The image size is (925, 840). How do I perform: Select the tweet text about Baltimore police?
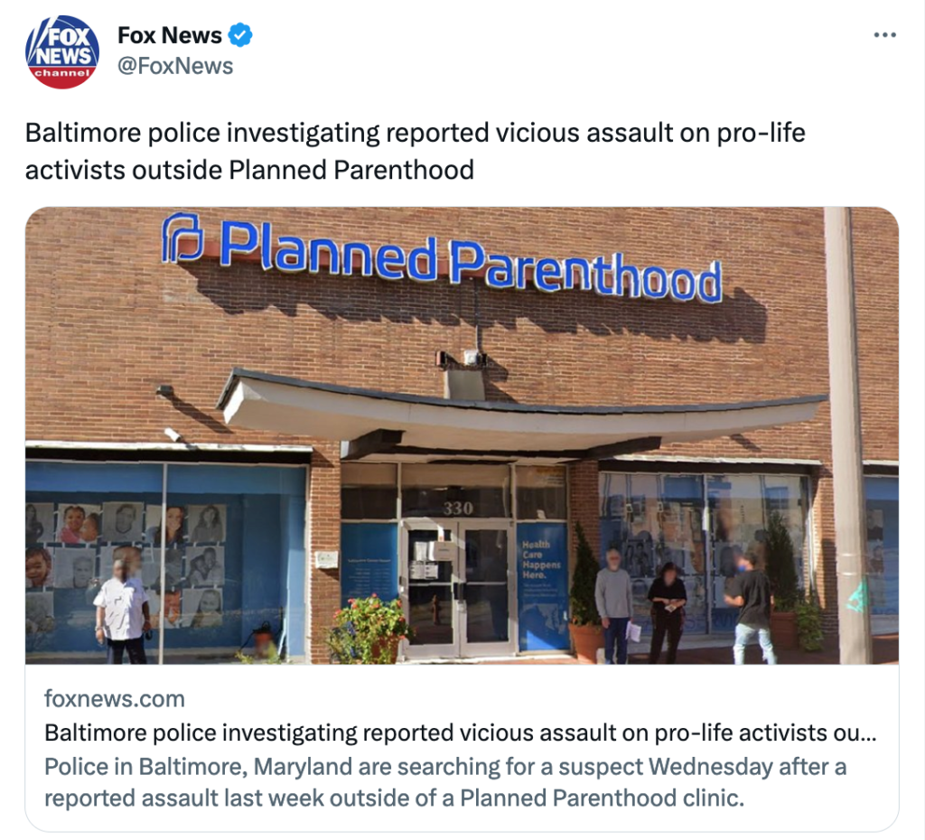coord(415,151)
